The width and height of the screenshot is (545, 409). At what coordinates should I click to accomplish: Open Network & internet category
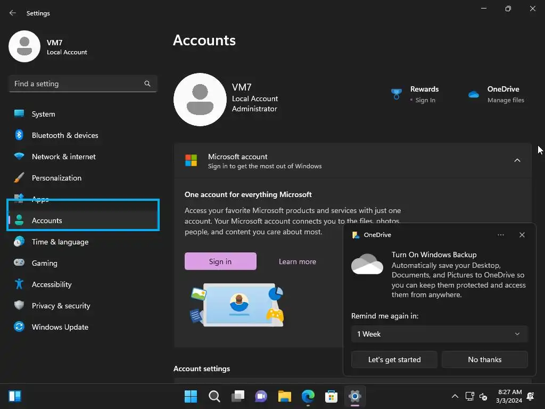pos(82,157)
